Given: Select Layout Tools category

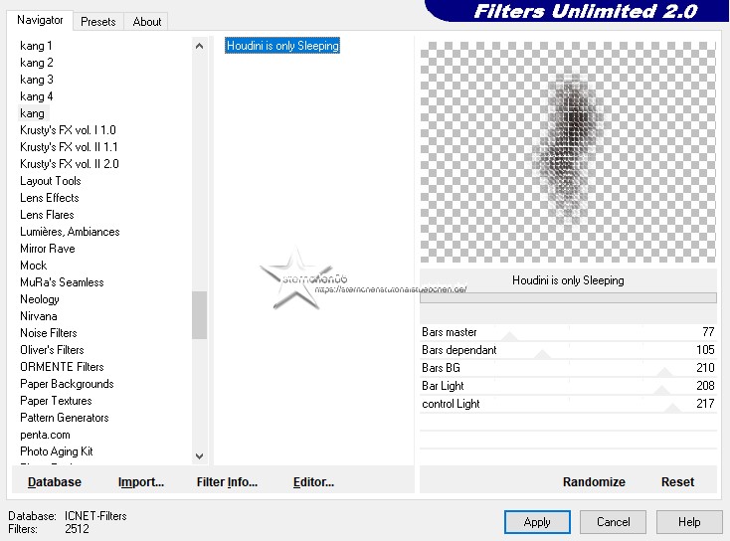Looking at the screenshot, I should 51,181.
